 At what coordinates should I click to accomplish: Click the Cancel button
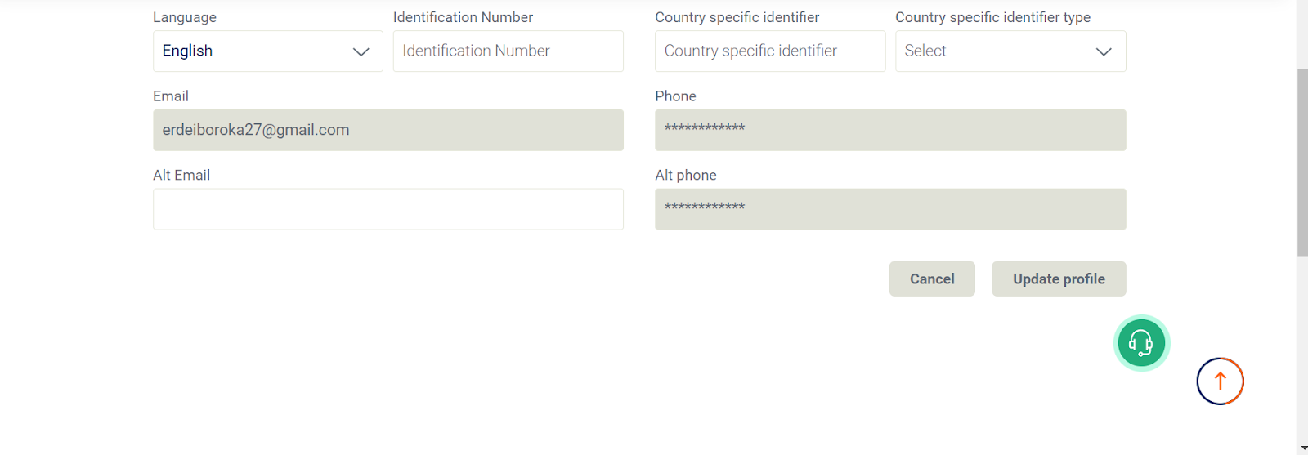point(932,279)
